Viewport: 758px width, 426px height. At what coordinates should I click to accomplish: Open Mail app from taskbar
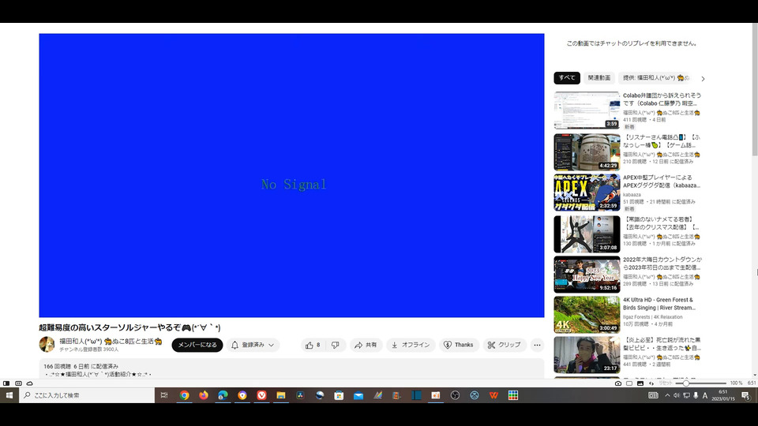click(x=358, y=395)
